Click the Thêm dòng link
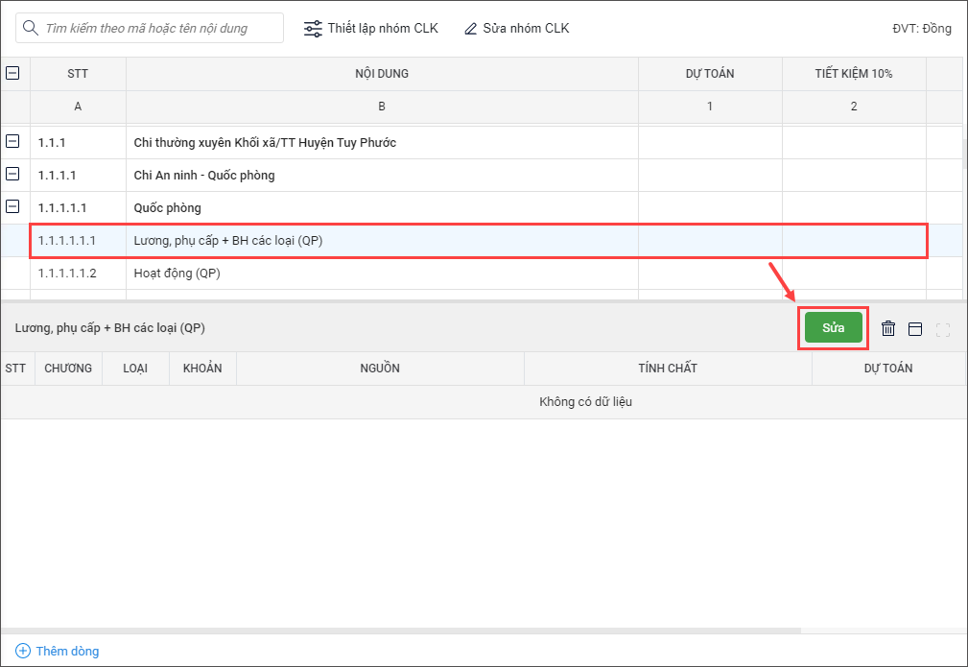This screenshot has height=667, width=968. (67, 651)
